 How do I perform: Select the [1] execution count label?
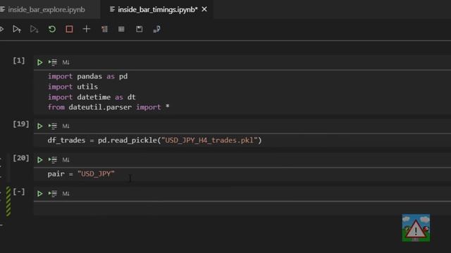coord(19,60)
